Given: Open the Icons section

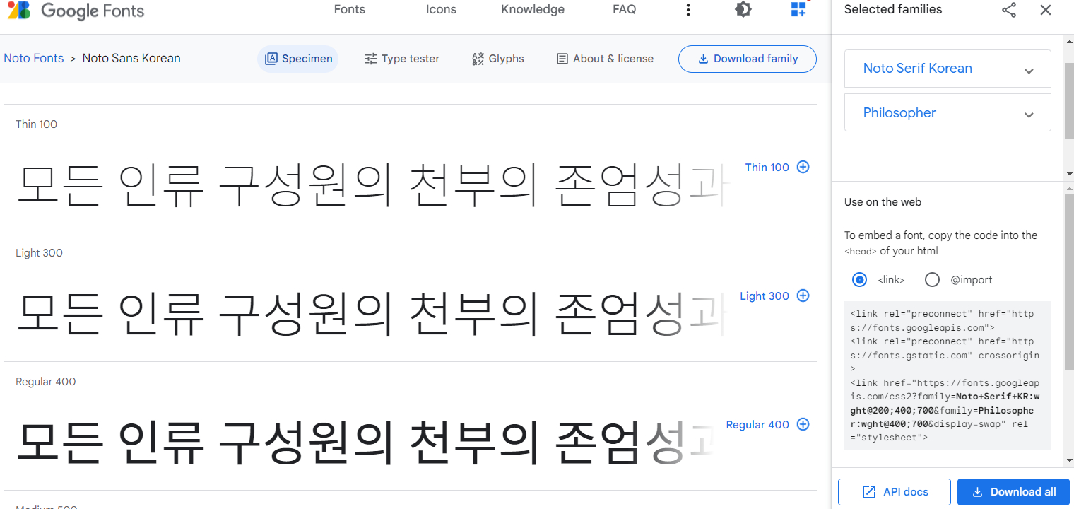Looking at the screenshot, I should (441, 10).
